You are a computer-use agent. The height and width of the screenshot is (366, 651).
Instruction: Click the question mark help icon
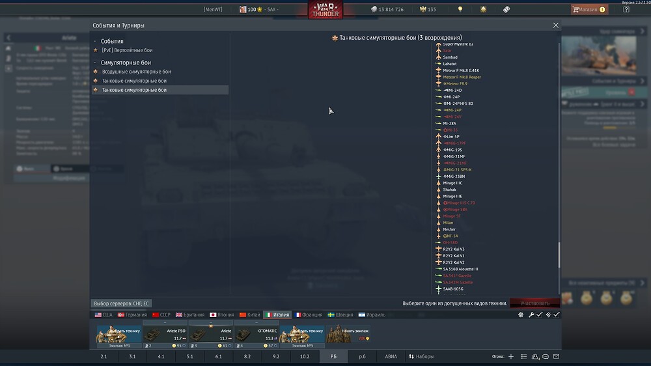(x=626, y=9)
